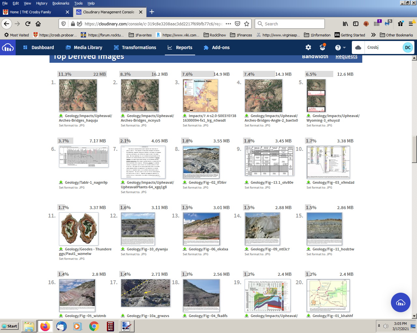Click the Cloudinary URL address field
The height and width of the screenshot is (333, 417).
tap(153, 24)
